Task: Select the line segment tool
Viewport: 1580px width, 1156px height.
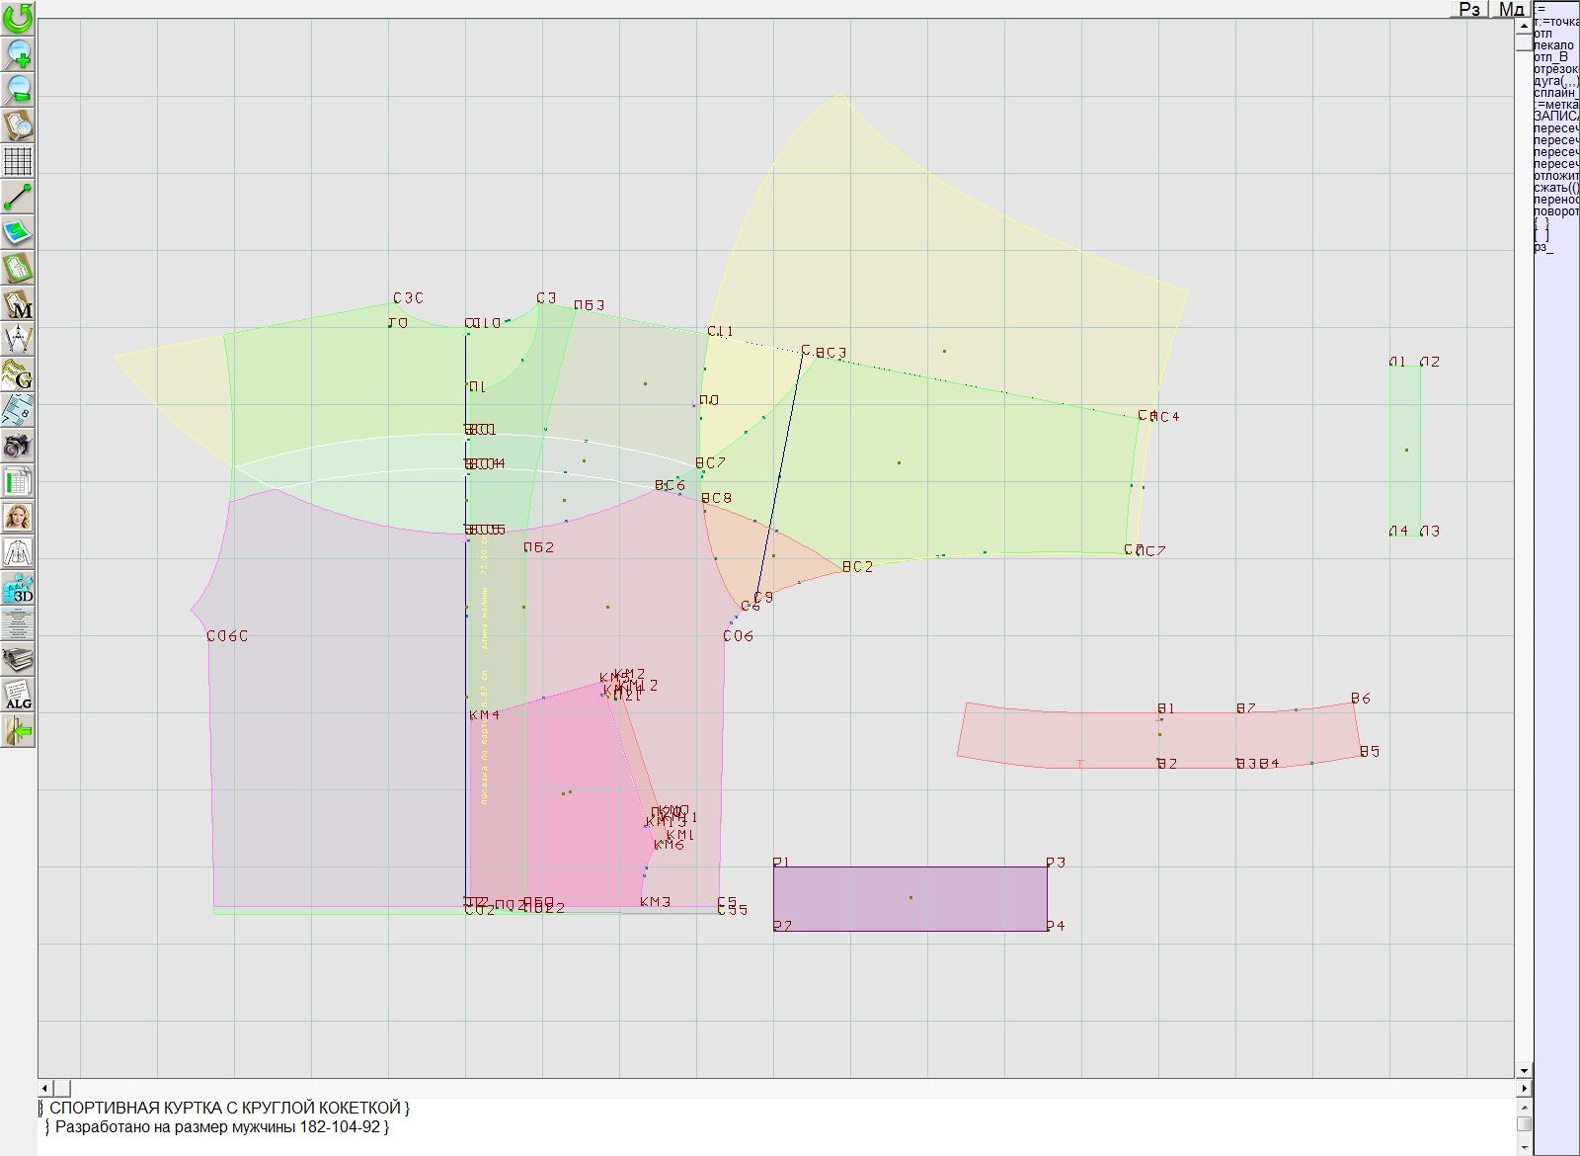Action: pyautogui.click(x=18, y=197)
